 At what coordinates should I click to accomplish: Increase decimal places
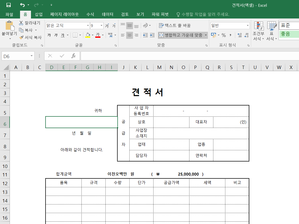pos(240,35)
